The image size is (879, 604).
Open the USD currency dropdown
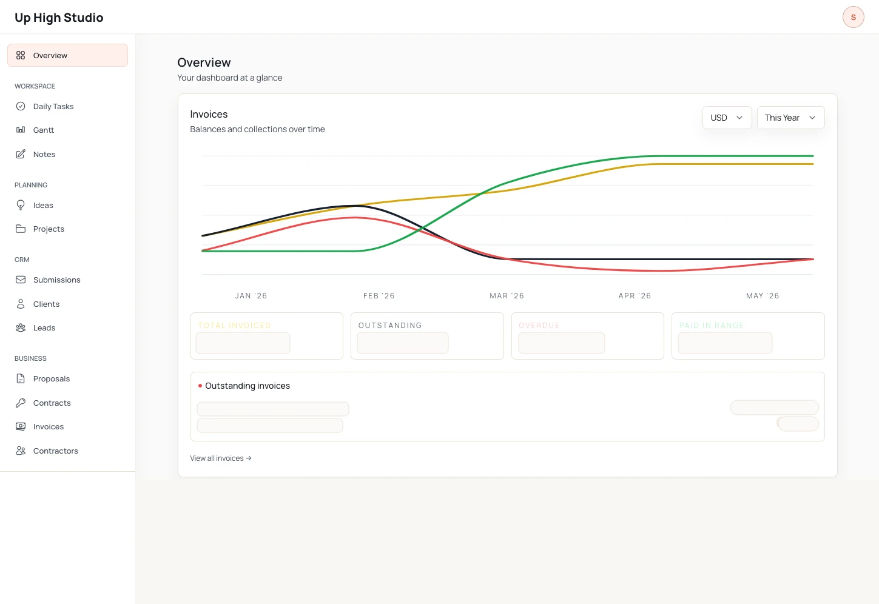click(727, 118)
